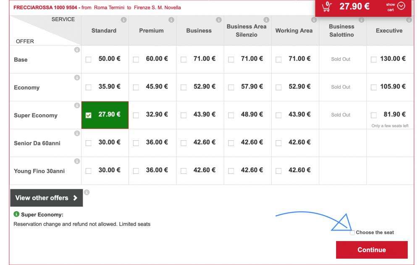
Task: Select Economy Business Area Silenzio 57.90 €
Action: pos(231,87)
